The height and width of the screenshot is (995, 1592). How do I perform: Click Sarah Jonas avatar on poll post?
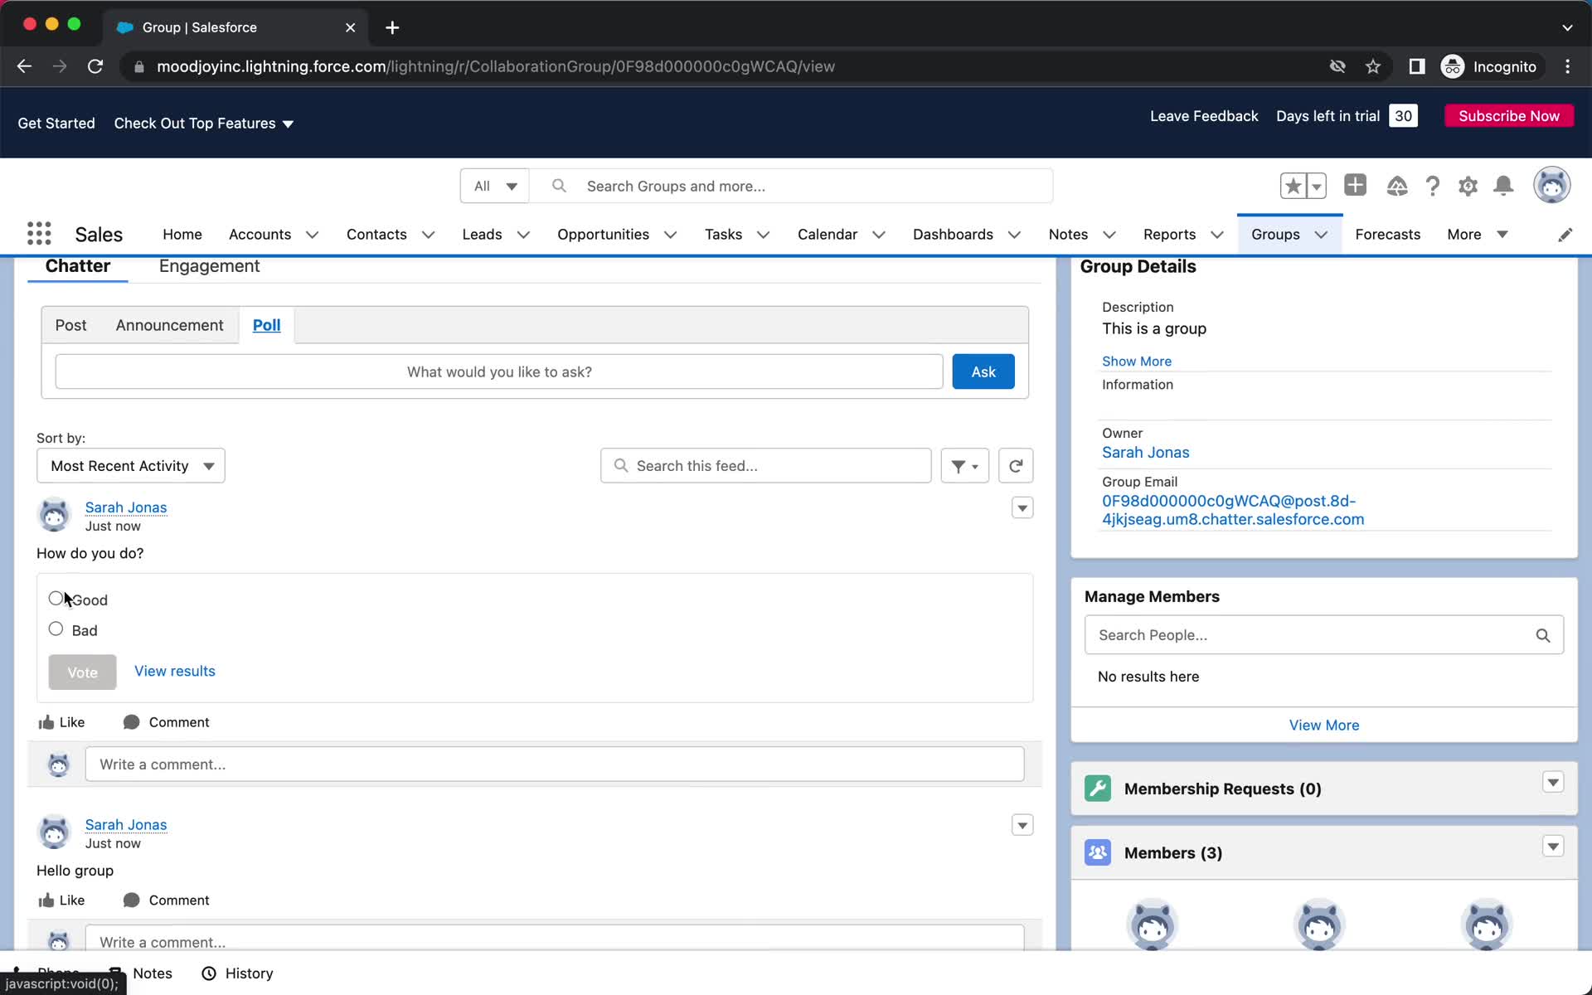[55, 514]
